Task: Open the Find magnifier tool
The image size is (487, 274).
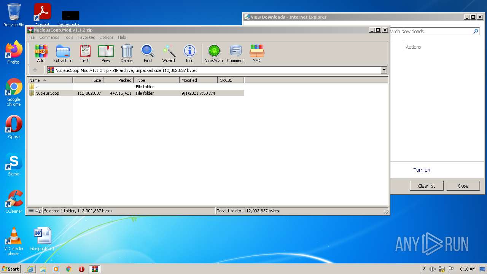Action: click(148, 53)
